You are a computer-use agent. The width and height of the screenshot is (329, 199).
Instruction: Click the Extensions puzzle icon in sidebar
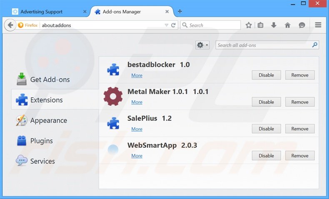coord(22,100)
